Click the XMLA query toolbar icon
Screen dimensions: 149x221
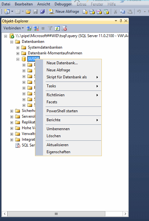coord(106,12)
